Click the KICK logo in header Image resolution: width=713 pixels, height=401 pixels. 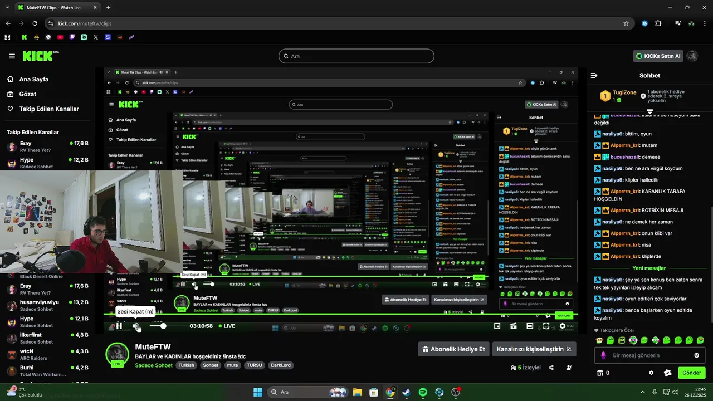40,56
